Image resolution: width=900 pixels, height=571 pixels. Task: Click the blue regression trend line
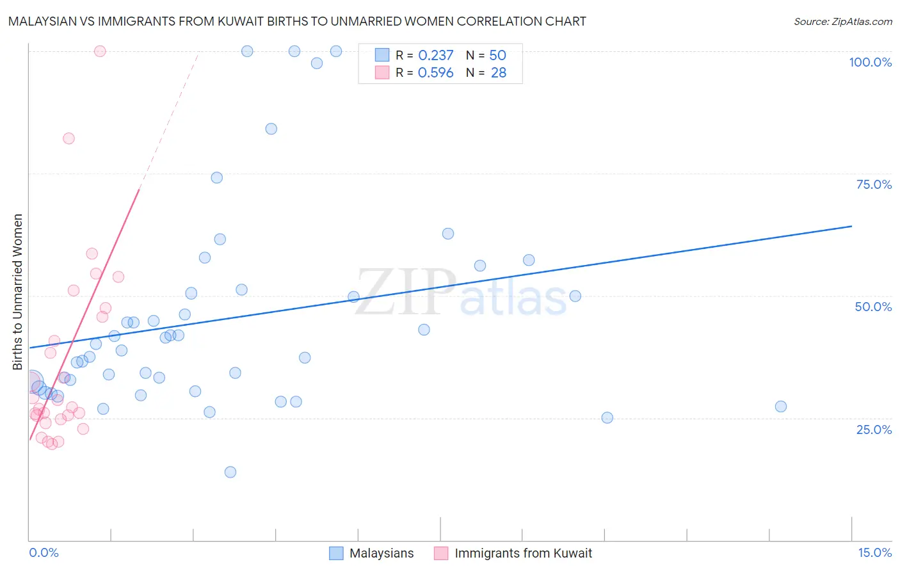(440, 287)
